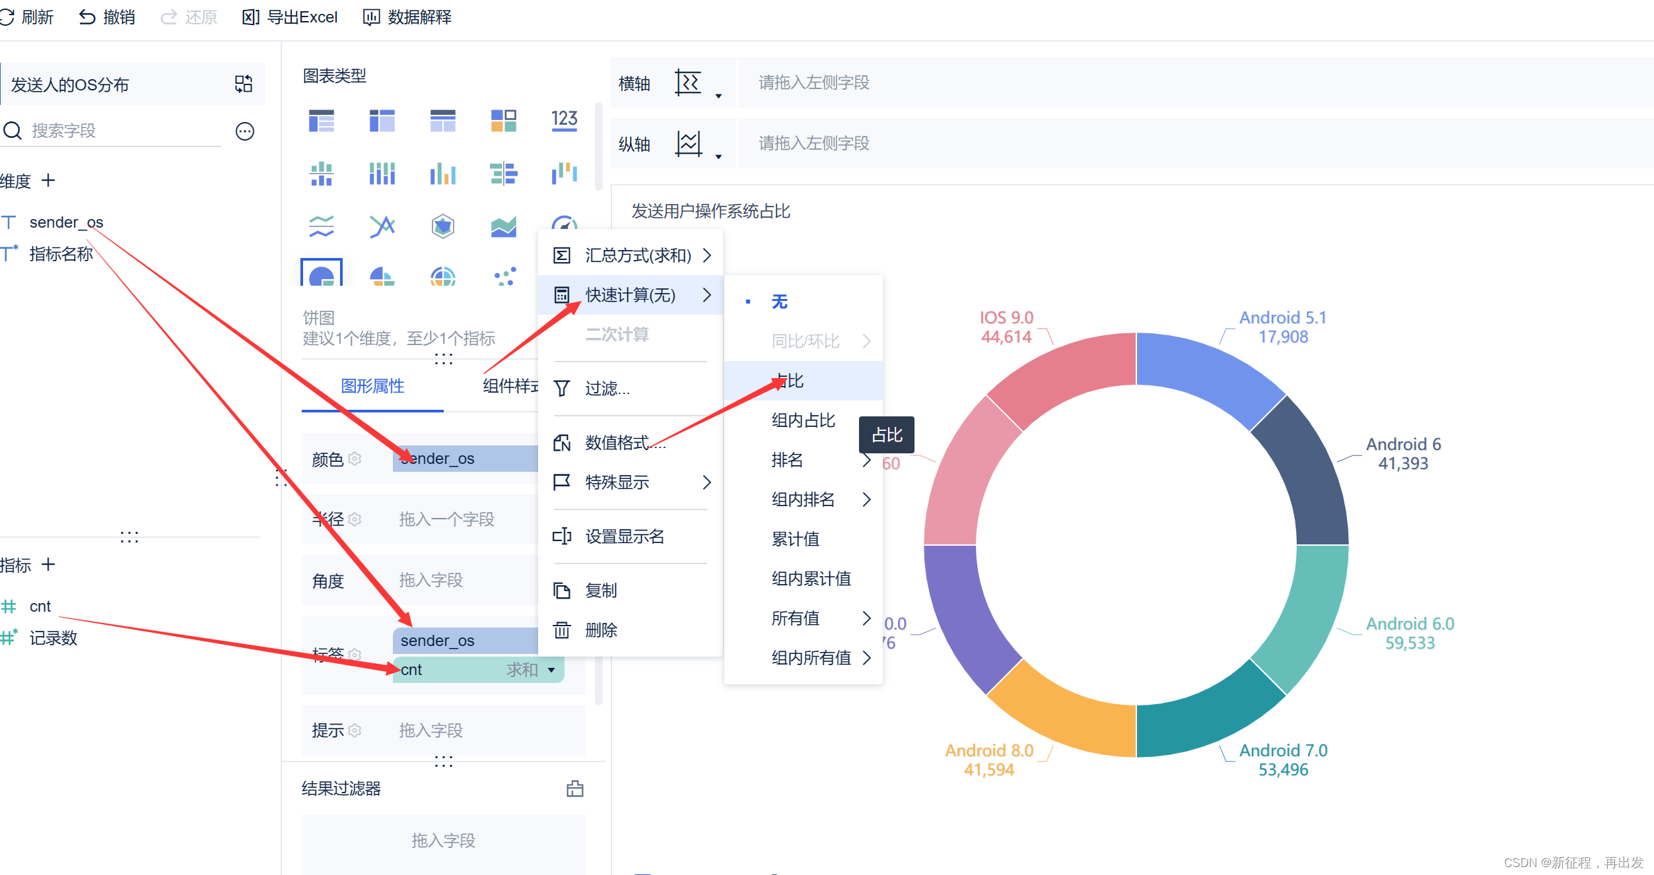Add a new dimension with the plus icon

click(48, 180)
